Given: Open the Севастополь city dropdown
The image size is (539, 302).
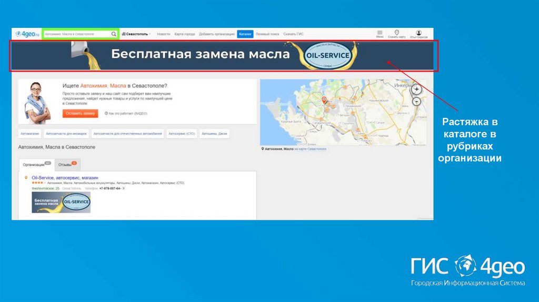Looking at the screenshot, I should click(136, 34).
